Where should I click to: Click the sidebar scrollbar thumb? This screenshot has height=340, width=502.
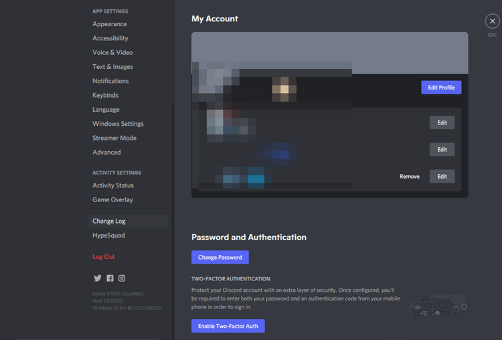tap(173, 221)
